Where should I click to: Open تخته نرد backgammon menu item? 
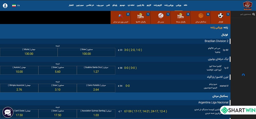pyautogui.click(x=131, y=5)
